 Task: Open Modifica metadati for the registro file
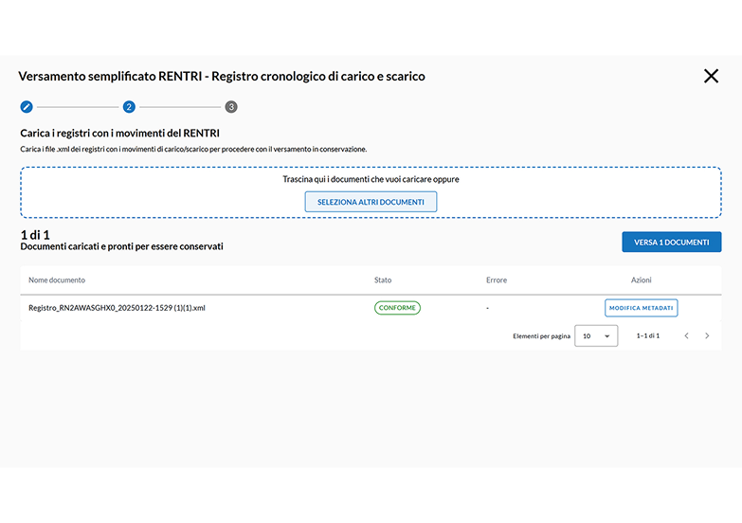[642, 308]
